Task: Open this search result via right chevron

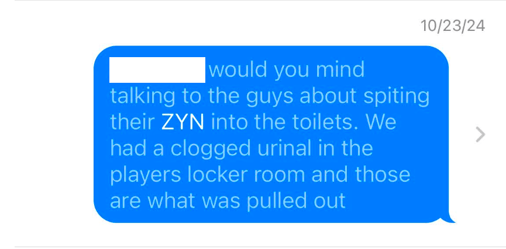Action: 480,135
